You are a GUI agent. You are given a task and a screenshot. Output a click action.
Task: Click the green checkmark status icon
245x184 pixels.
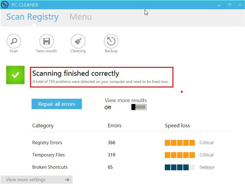(16, 75)
